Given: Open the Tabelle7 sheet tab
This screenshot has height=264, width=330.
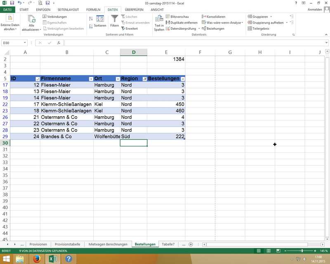Looking at the screenshot, I should click(168, 244).
